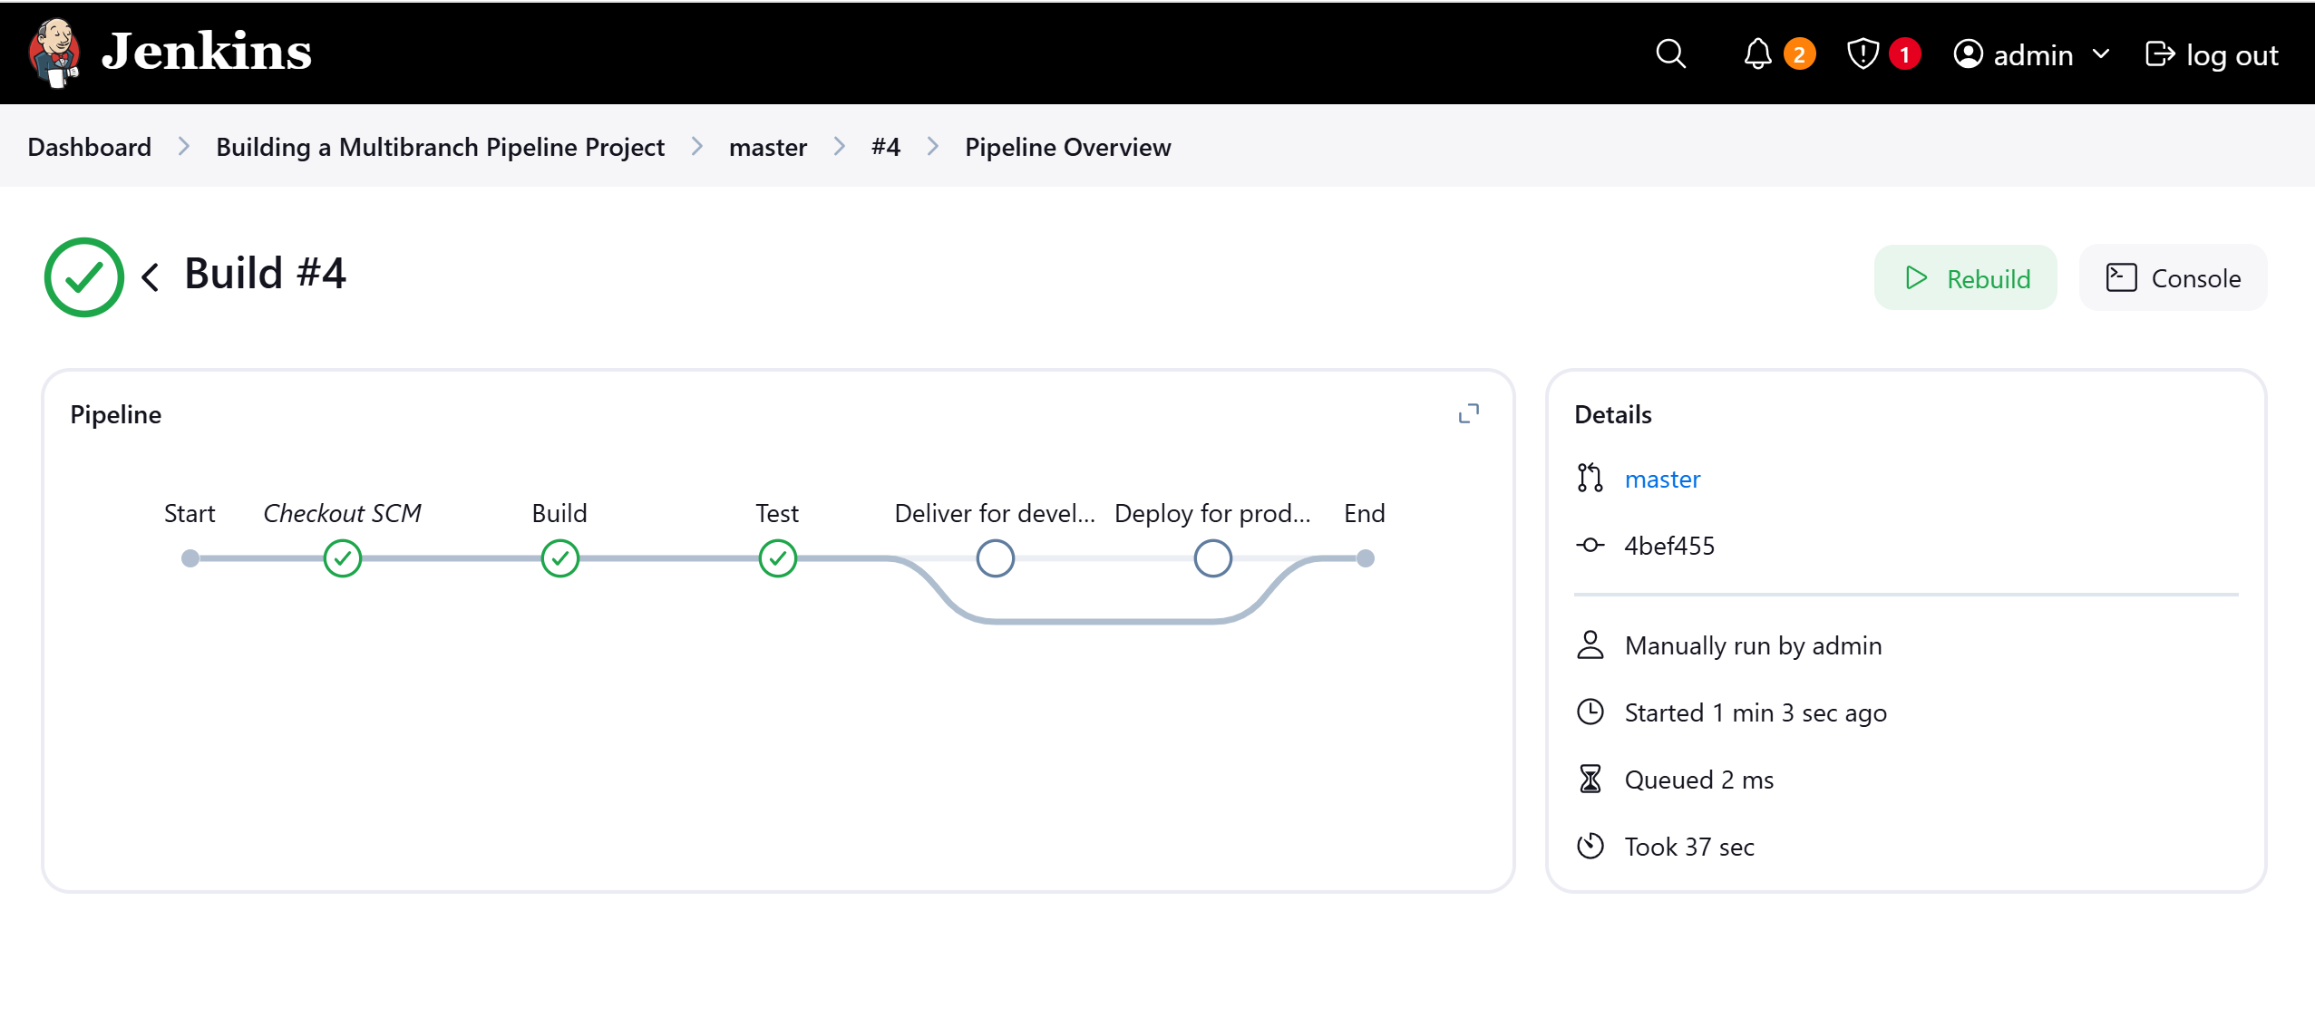Open Building a Multibranch Pipeline Project breadcrumb
The height and width of the screenshot is (1027, 2315).
coord(440,147)
